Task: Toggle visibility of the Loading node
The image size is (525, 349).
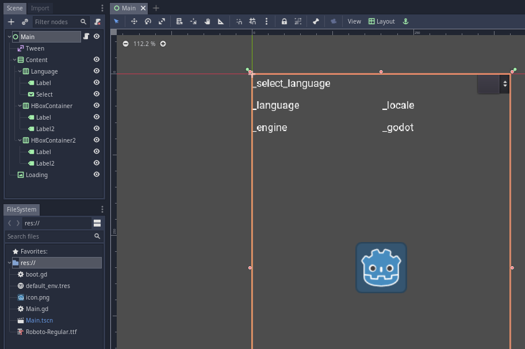Action: [x=97, y=175]
